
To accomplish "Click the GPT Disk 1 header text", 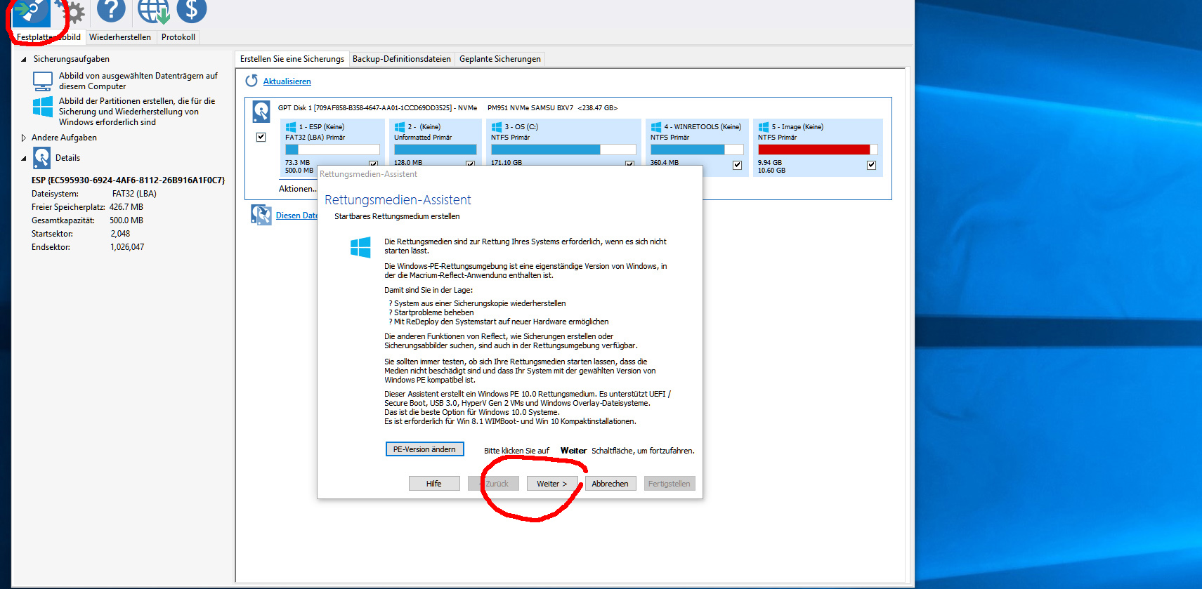I will [x=448, y=108].
